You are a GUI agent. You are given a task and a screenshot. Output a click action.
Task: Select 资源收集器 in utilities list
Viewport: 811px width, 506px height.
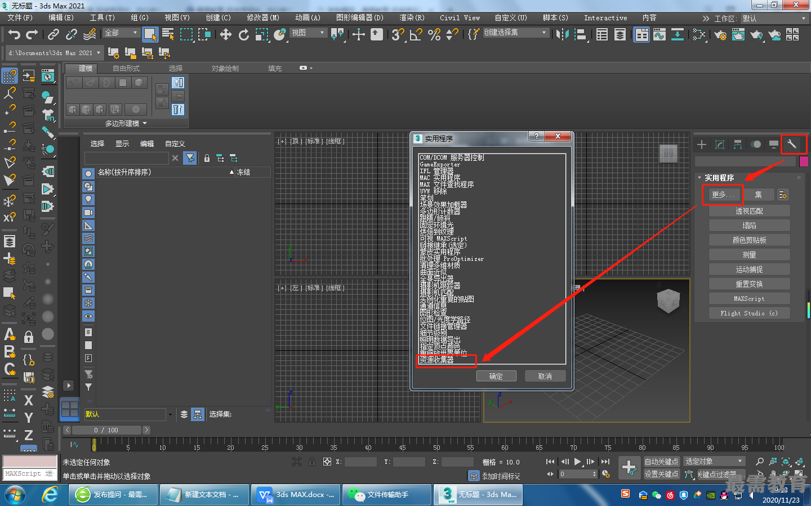click(x=436, y=360)
